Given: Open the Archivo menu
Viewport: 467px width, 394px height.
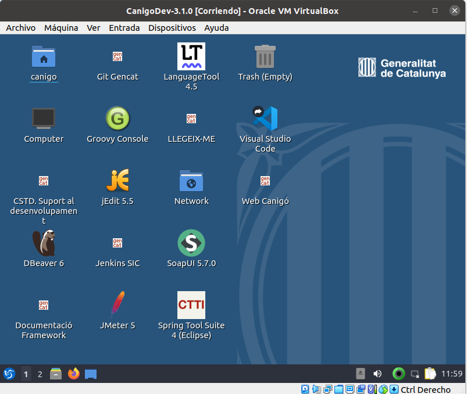Looking at the screenshot, I should (x=20, y=28).
